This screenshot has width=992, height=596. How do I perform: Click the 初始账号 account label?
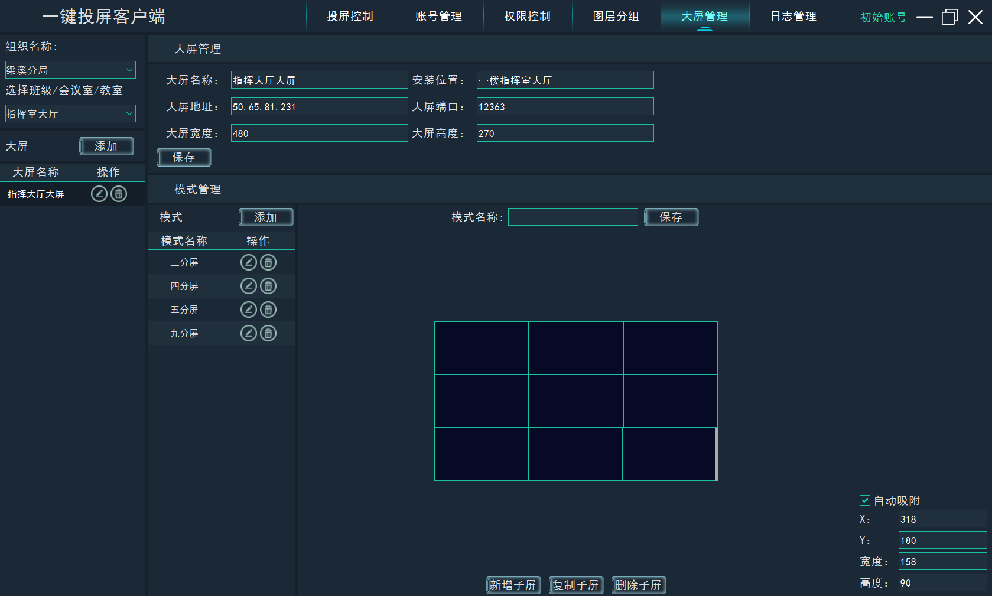coord(883,17)
